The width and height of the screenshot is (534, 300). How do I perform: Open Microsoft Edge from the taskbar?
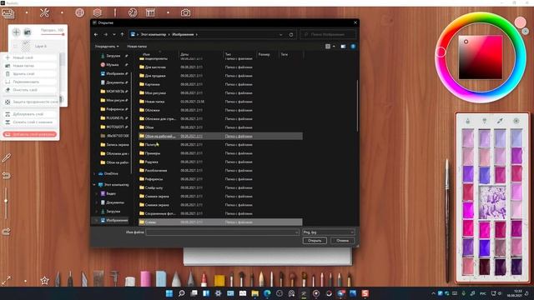click(267, 293)
